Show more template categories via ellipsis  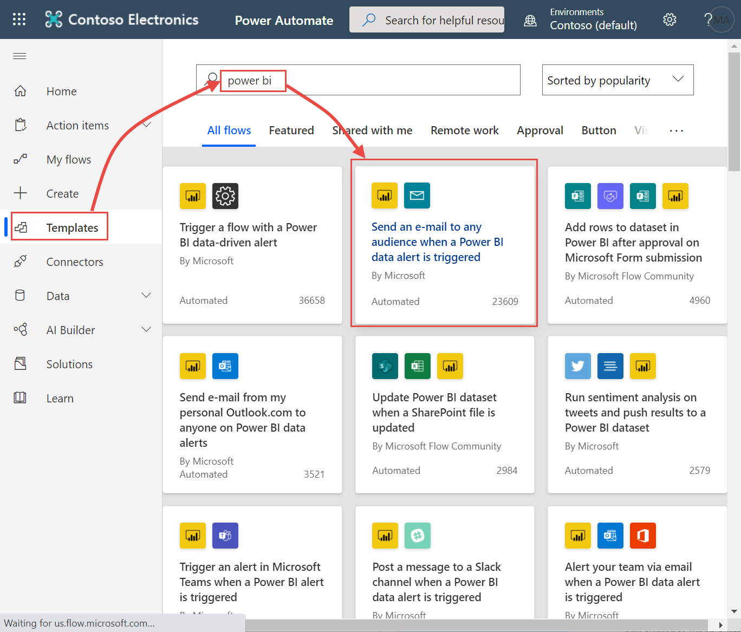(x=676, y=131)
